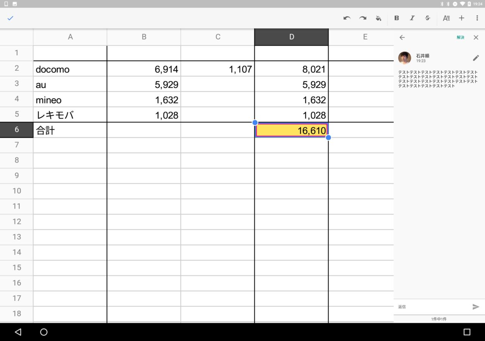Redo the last undone action

pyautogui.click(x=363, y=18)
